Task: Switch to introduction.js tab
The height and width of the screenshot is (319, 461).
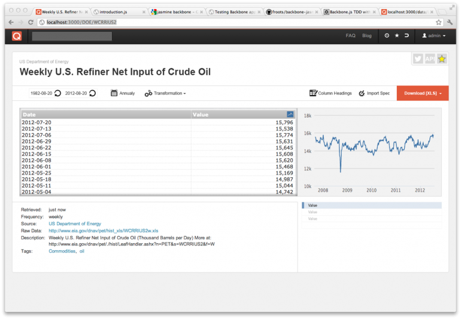Action: click(119, 12)
